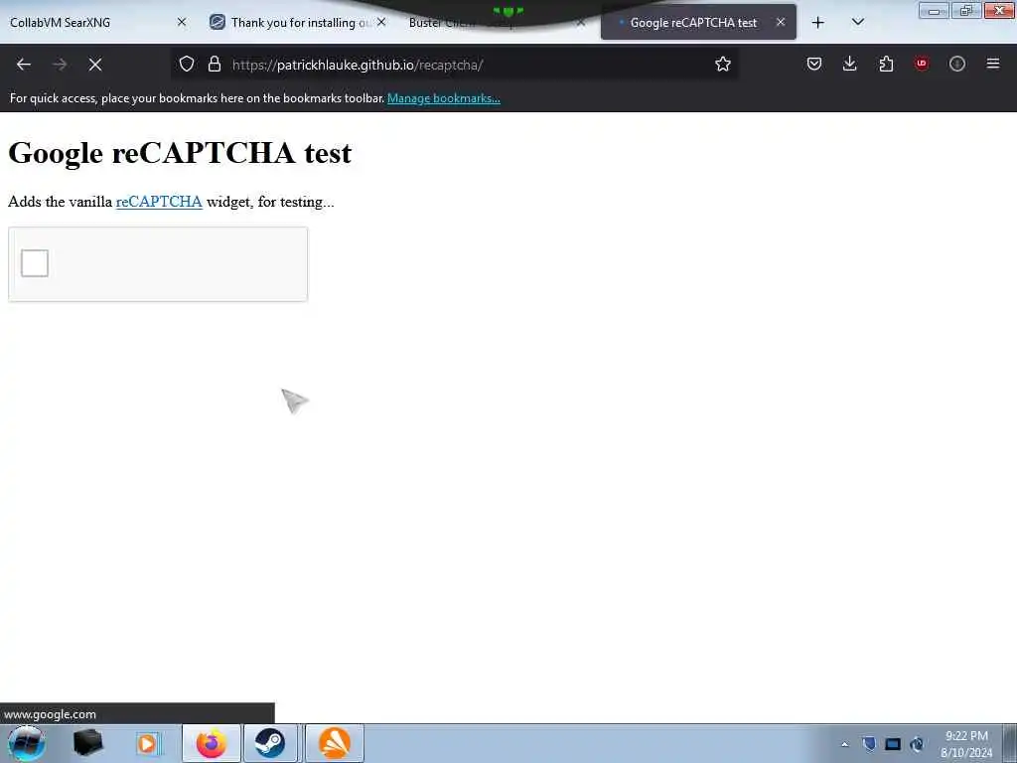This screenshot has width=1017, height=763.
Task: Follow the reCAPTCHA hyperlink
Action: [159, 202]
